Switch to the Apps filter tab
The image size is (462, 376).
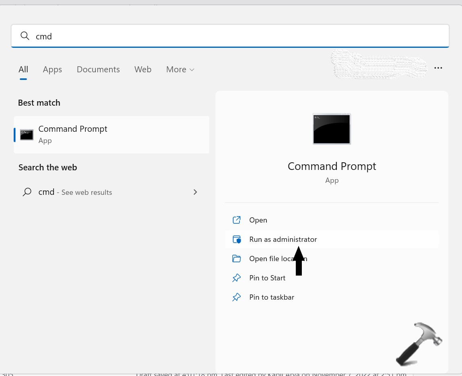tap(52, 69)
